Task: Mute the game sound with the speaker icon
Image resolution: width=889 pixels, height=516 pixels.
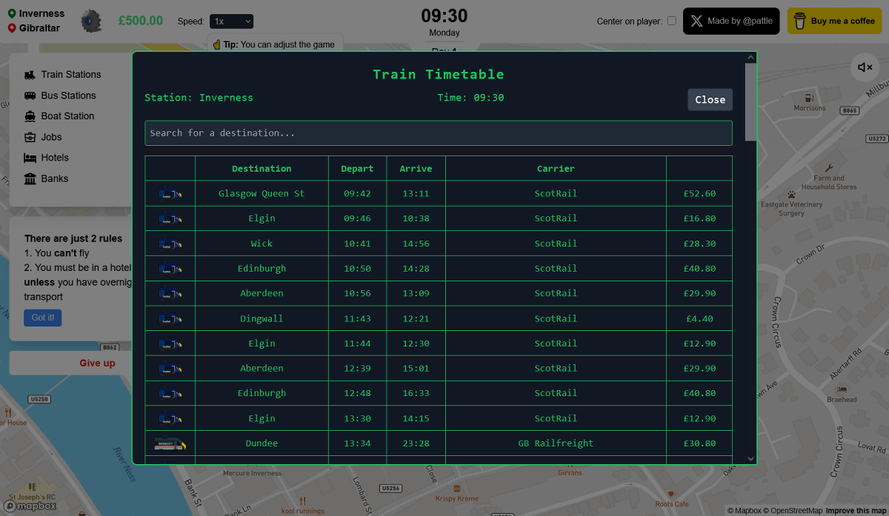Action: pyautogui.click(x=865, y=67)
